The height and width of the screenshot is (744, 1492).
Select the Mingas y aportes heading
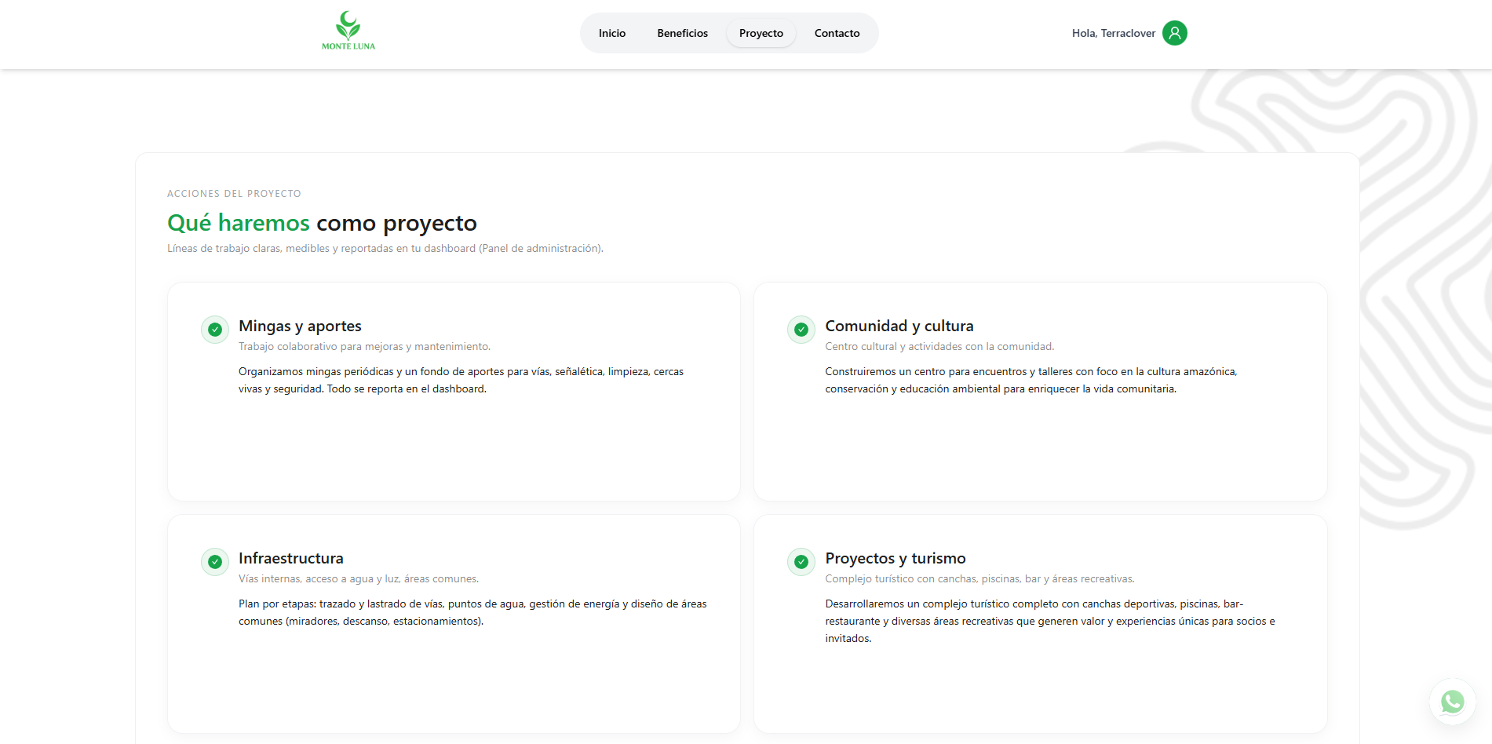pyautogui.click(x=300, y=326)
